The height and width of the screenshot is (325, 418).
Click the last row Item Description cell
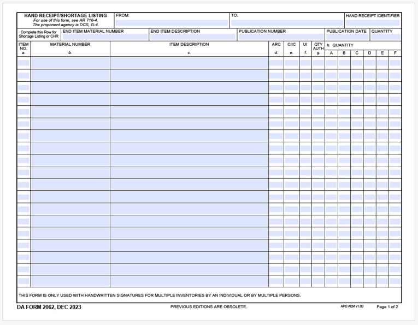click(189, 281)
